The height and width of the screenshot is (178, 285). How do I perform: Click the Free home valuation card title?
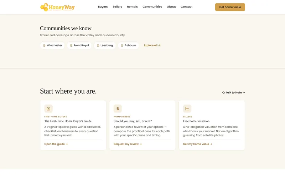(x=196, y=121)
